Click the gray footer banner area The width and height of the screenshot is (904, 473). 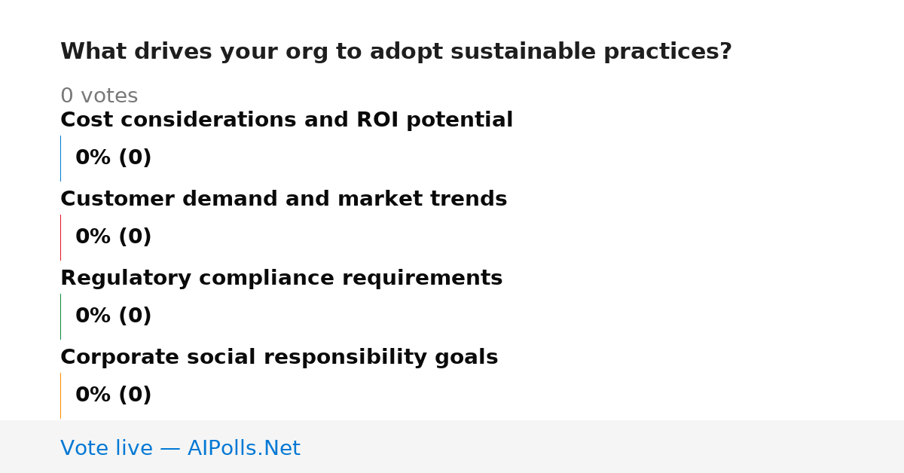point(452,447)
